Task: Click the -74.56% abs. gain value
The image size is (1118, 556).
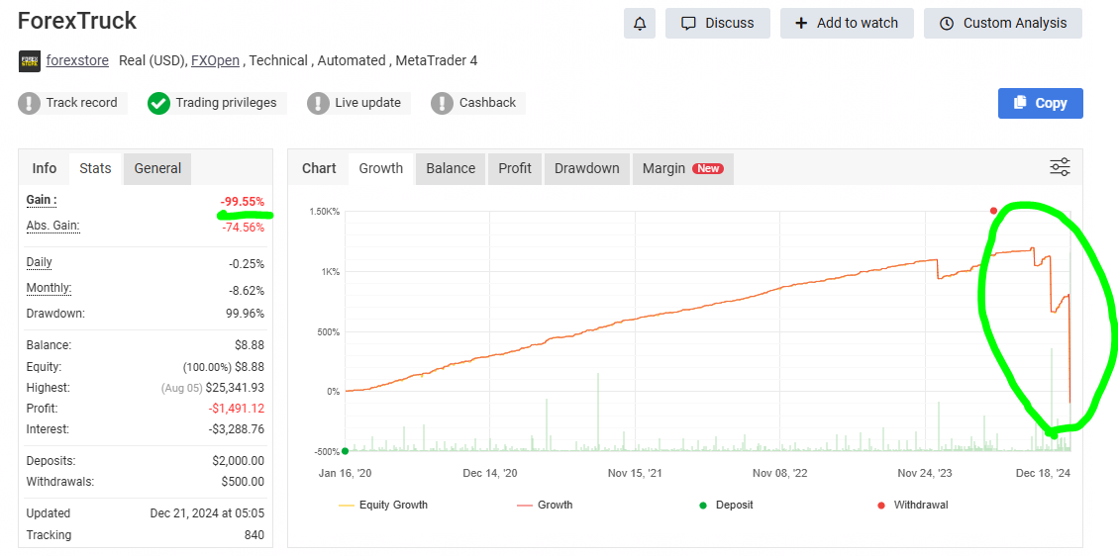Action: (242, 228)
